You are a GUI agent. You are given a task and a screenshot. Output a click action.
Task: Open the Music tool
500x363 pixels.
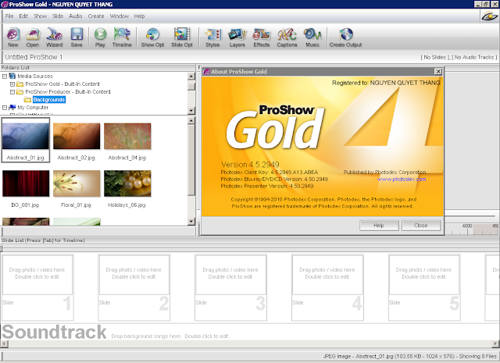[312, 36]
